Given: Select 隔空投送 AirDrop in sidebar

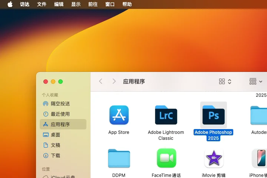Looking at the screenshot, I should [63, 103].
